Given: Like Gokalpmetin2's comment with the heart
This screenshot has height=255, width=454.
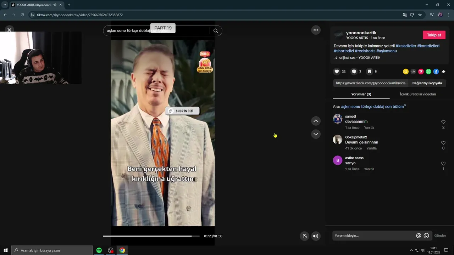Looking at the screenshot, I should (443, 143).
